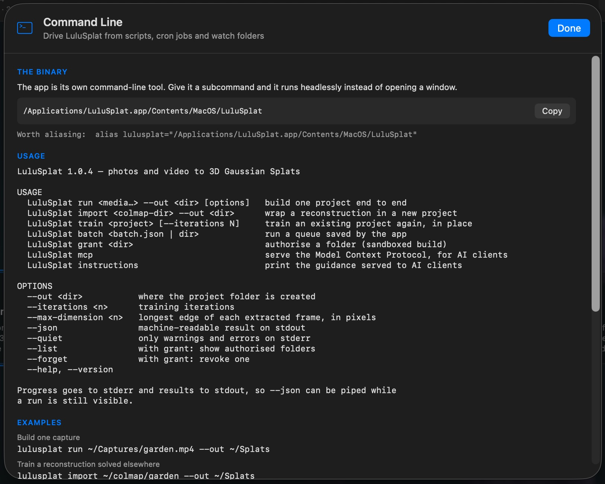Click the "Build one capture" example label

tap(48, 437)
